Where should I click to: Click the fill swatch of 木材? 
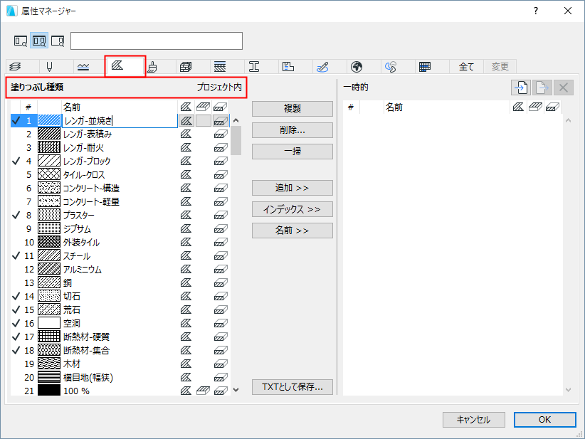[x=49, y=364]
